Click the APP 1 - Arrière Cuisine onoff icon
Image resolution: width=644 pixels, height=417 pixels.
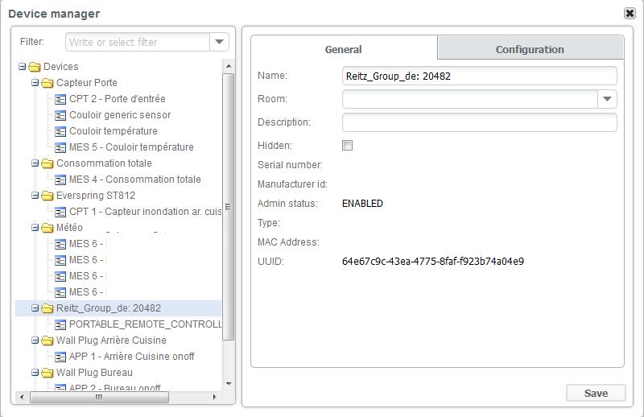point(60,357)
